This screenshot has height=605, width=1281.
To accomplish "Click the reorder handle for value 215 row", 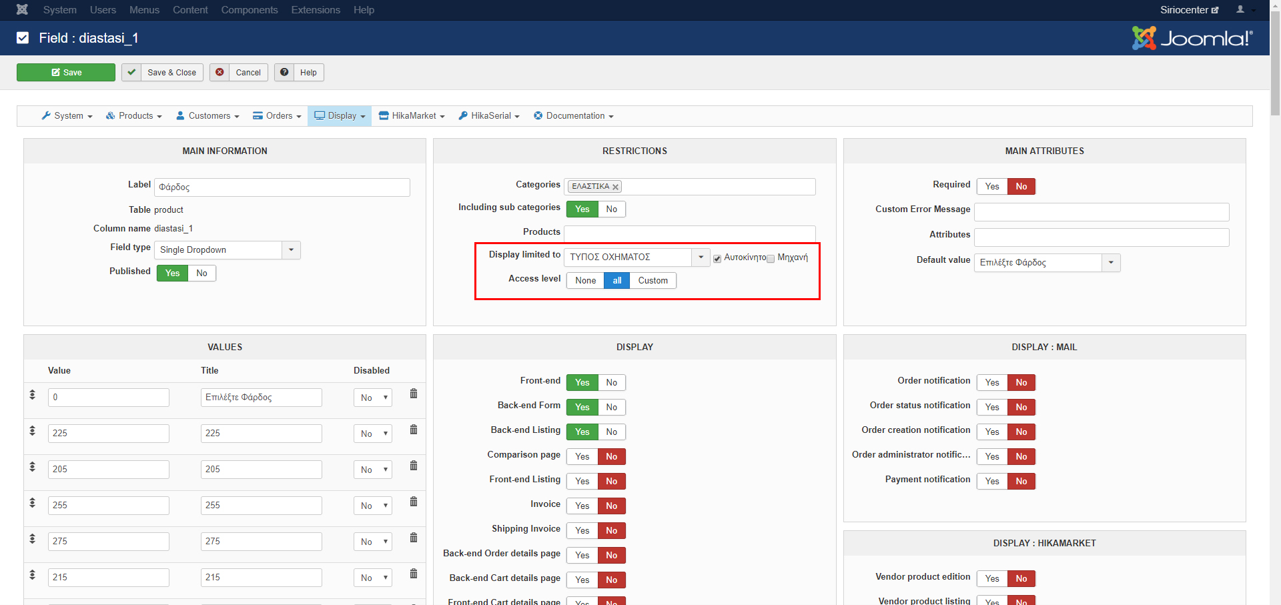I will (32, 575).
